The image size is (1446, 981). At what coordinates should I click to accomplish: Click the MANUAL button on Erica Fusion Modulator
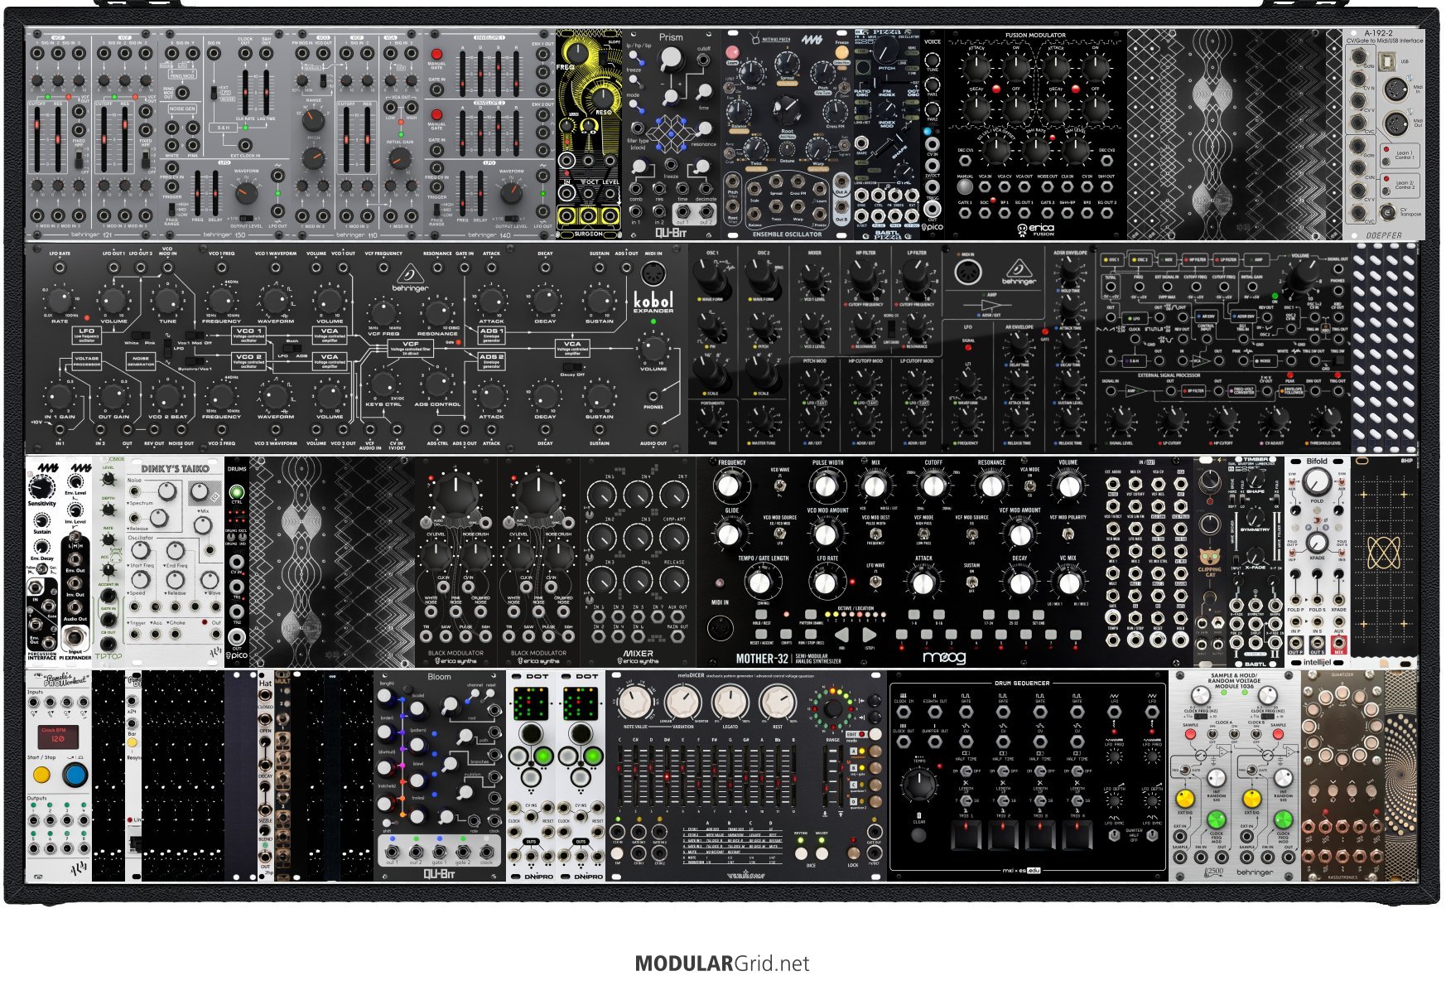tap(965, 187)
